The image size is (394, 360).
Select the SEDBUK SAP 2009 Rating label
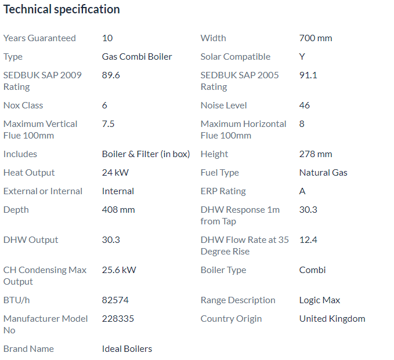pyautogui.click(x=42, y=81)
